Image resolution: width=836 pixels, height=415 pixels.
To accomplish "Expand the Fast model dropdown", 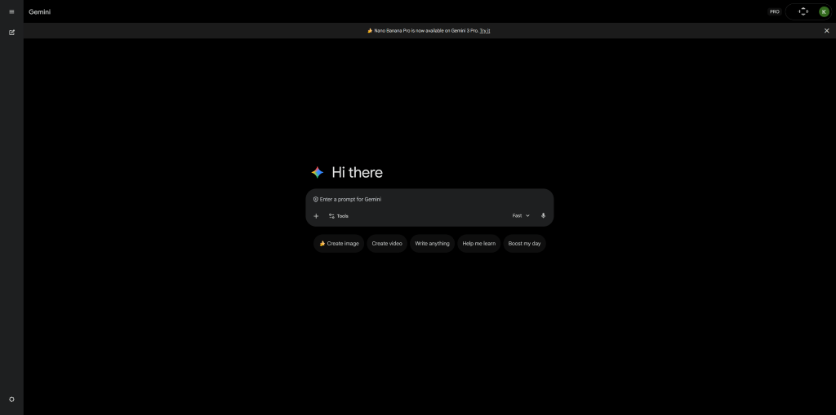I will coord(521,216).
